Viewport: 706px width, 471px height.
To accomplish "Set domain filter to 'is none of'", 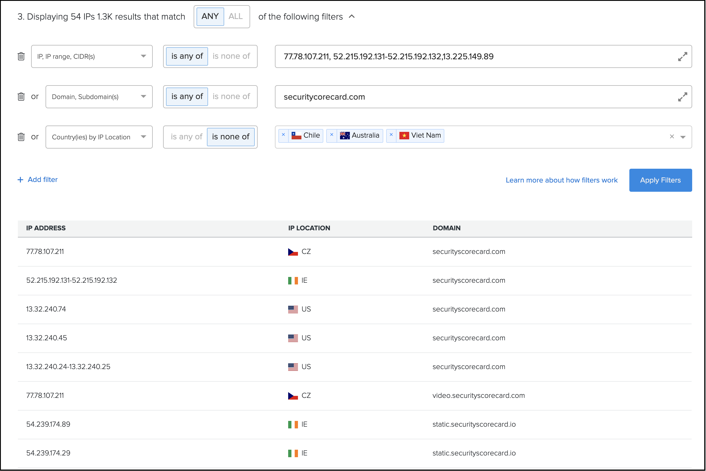I will [231, 97].
